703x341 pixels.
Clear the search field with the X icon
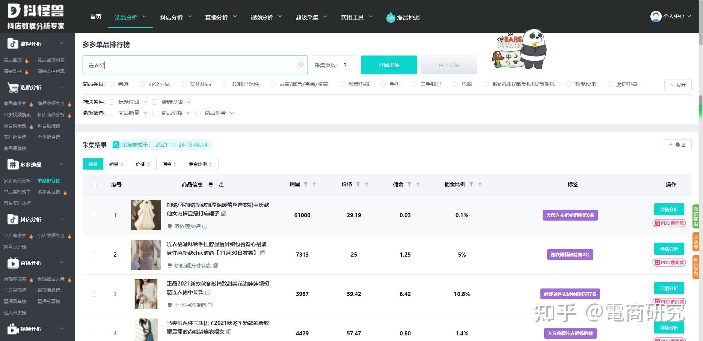[x=301, y=65]
